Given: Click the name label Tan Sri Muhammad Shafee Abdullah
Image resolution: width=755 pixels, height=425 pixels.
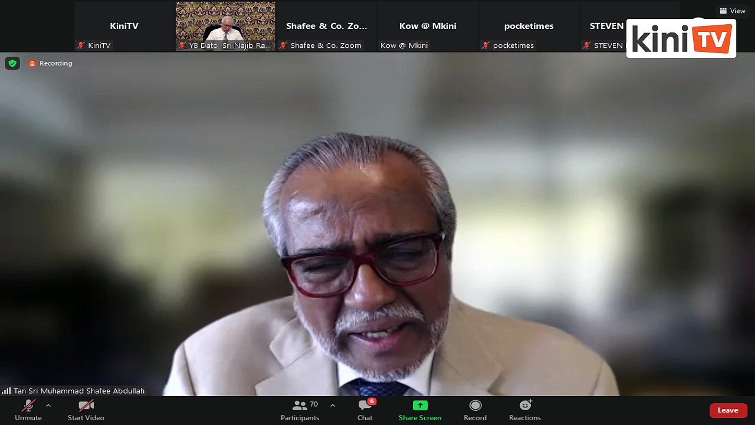Looking at the screenshot, I should [x=79, y=391].
